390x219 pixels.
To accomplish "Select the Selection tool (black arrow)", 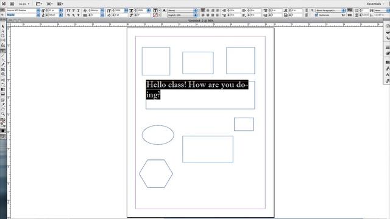I will pos(2,26).
